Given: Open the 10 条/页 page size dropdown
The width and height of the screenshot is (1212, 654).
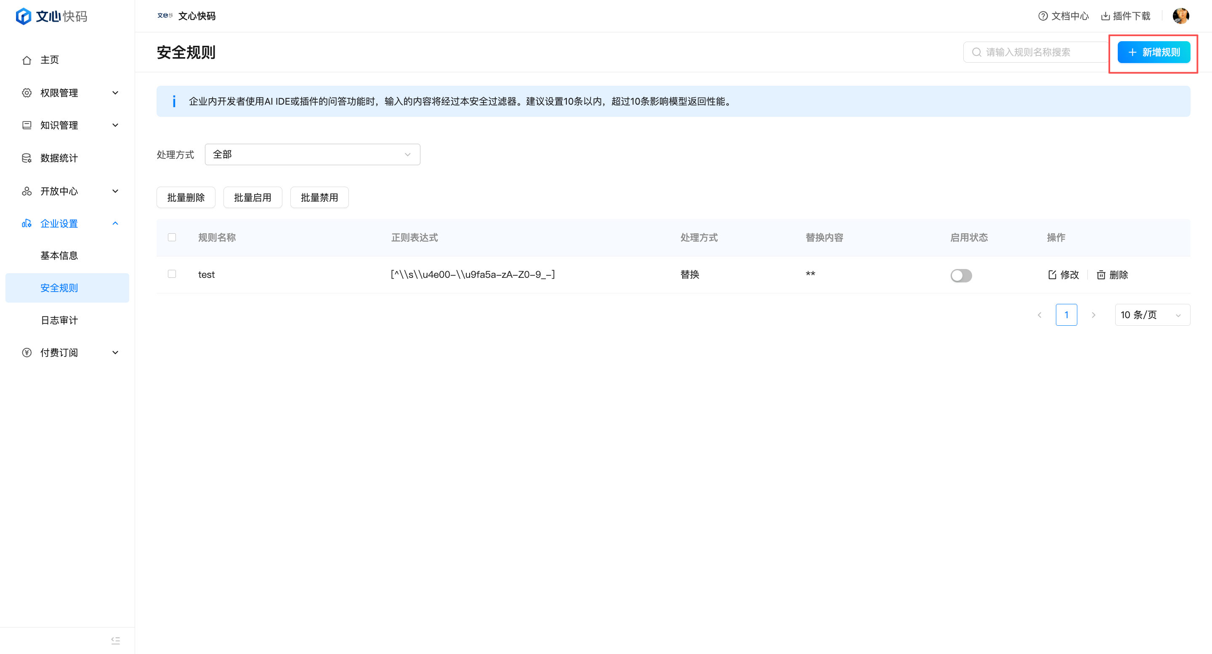Looking at the screenshot, I should coord(1152,315).
